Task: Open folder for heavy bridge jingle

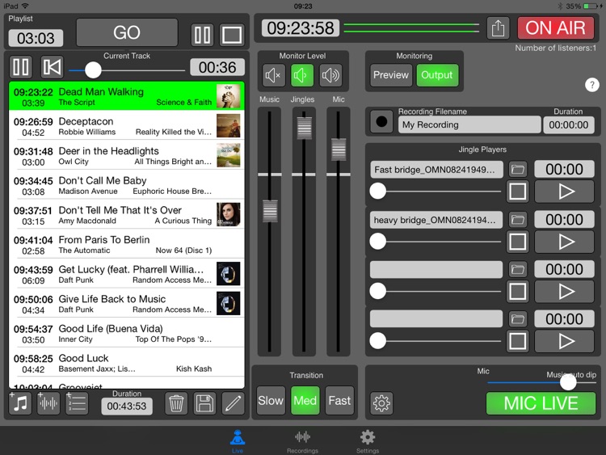Action: (517, 220)
